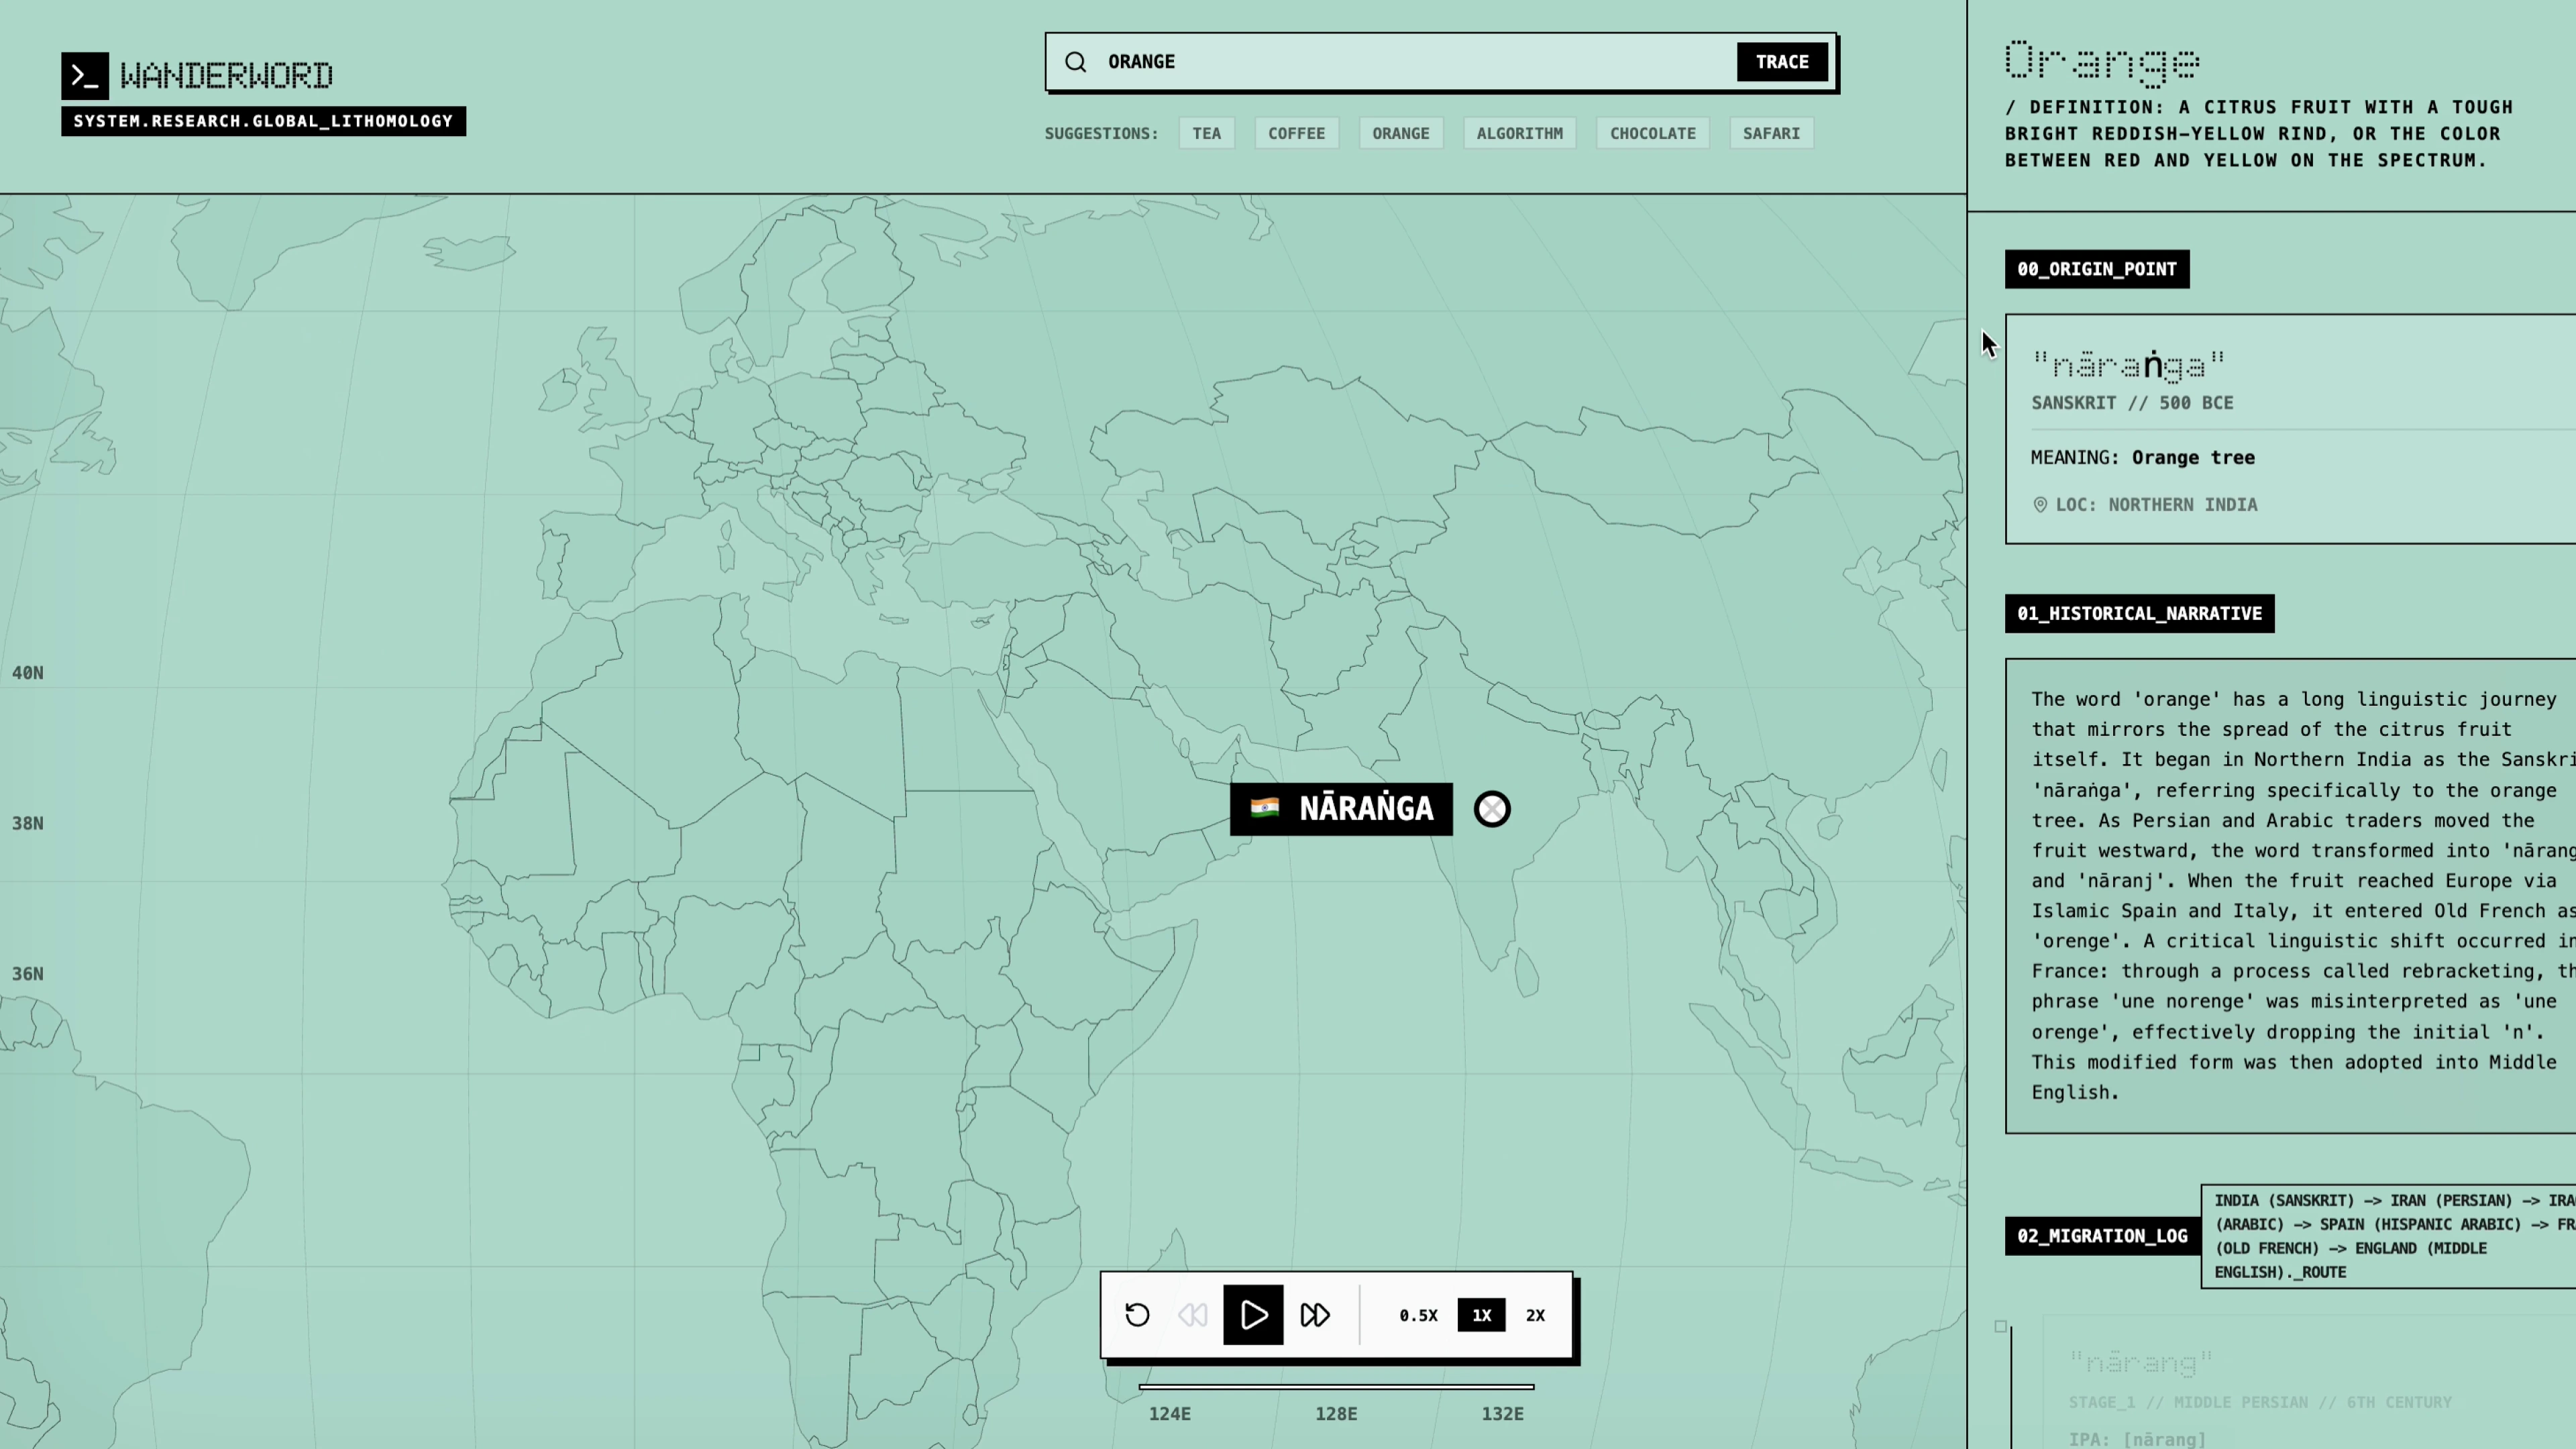Screen dimensions: 2576x1449
Task: Choose the TEA suggestion chip
Action: coord(1206,133)
